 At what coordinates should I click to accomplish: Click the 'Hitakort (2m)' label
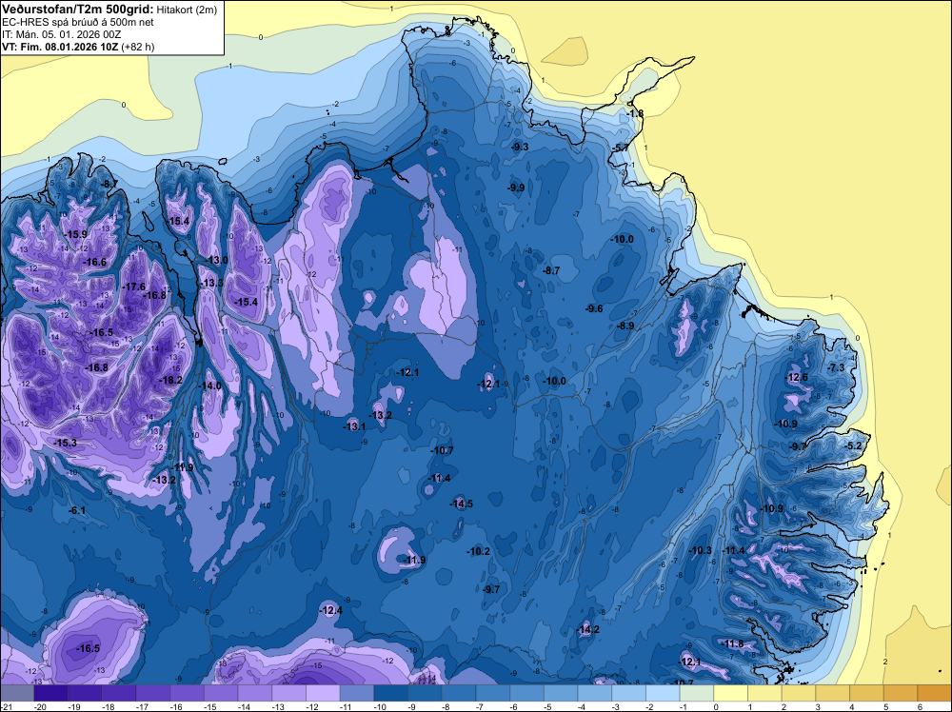point(187,10)
